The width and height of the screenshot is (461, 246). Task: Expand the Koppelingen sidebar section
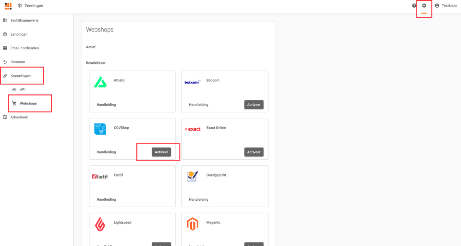[21, 76]
